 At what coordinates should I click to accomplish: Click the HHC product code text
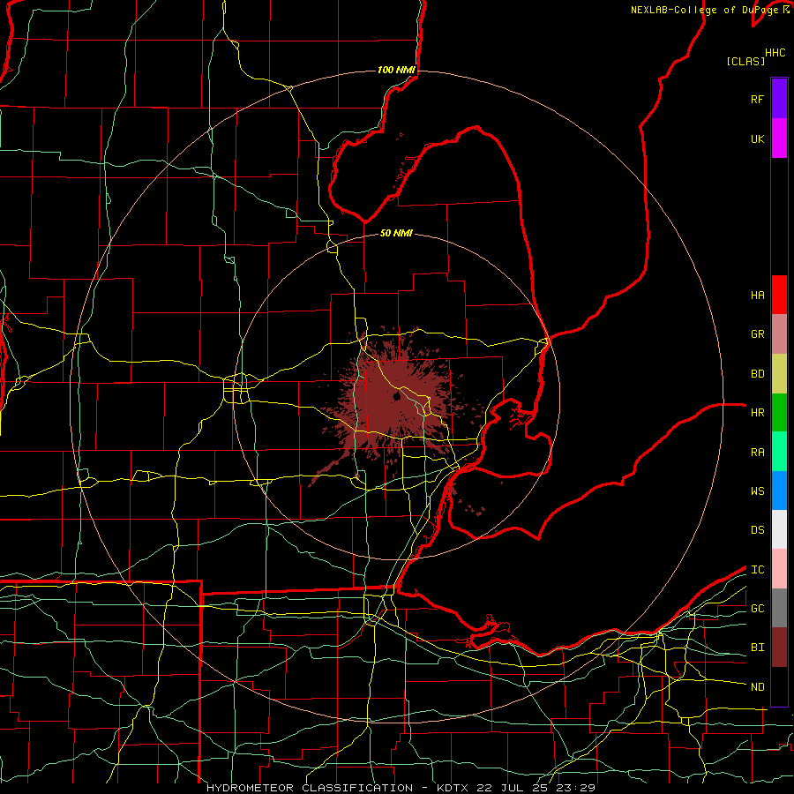775,53
